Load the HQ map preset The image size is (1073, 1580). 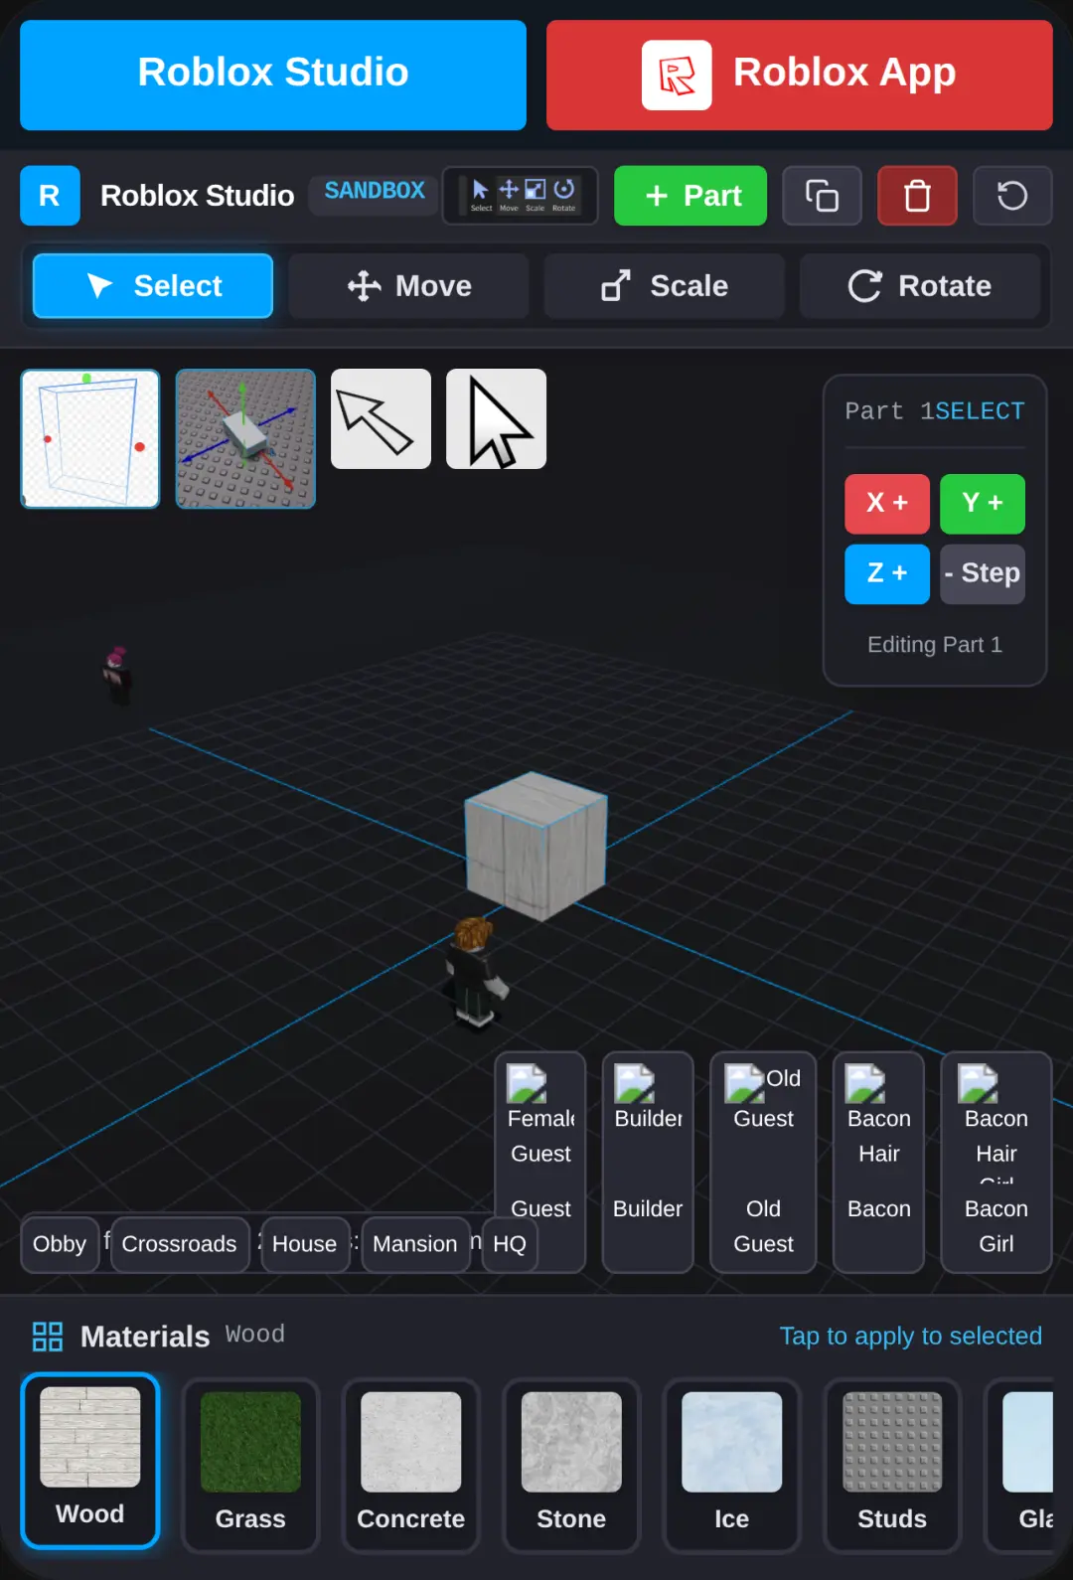point(510,1245)
